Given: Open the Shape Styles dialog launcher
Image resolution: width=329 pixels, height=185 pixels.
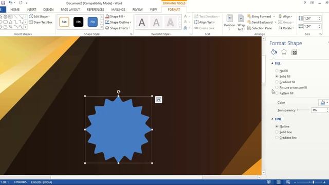Looking at the screenshot, I should coord(132,34).
